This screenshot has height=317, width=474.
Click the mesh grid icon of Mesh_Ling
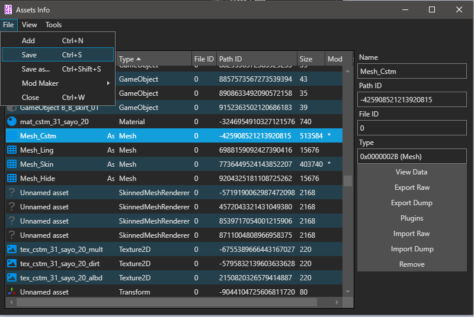point(12,150)
